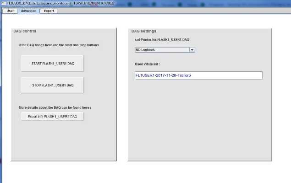291x183 pixels.
Task: Click the DAQ control panel heading
Action: click(x=25, y=31)
